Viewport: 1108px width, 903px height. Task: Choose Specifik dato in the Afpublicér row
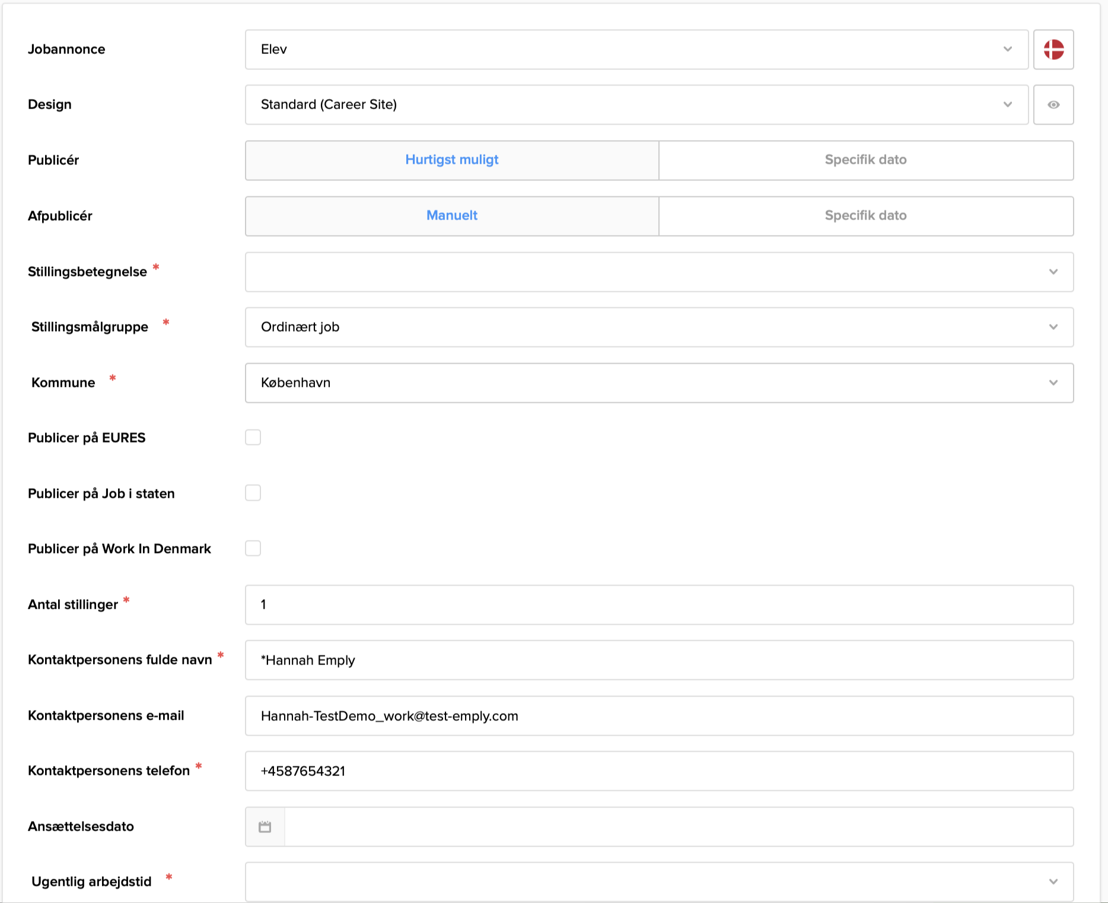[865, 216]
